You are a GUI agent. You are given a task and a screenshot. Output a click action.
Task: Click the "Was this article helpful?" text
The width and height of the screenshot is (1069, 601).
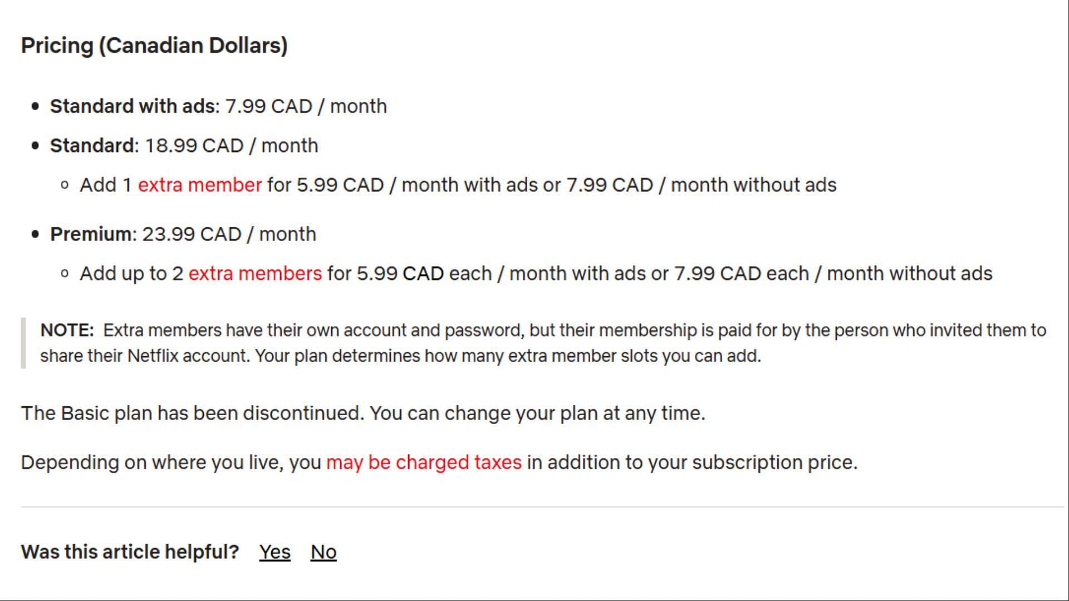130,552
